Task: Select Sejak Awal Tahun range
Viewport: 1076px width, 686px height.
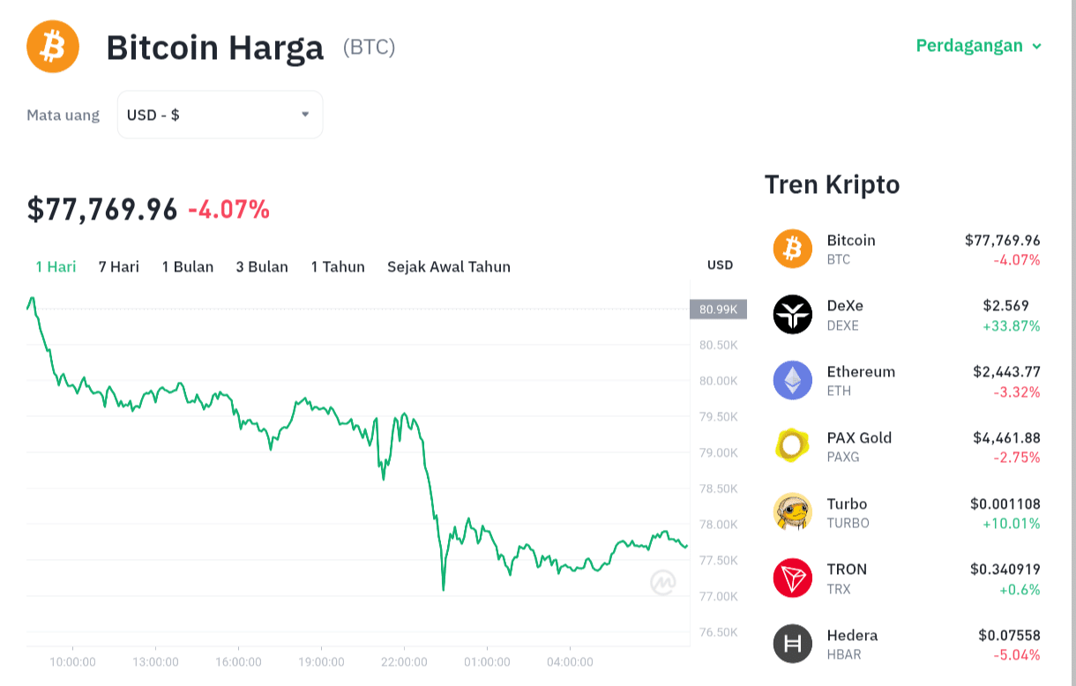Action: pyautogui.click(x=449, y=266)
